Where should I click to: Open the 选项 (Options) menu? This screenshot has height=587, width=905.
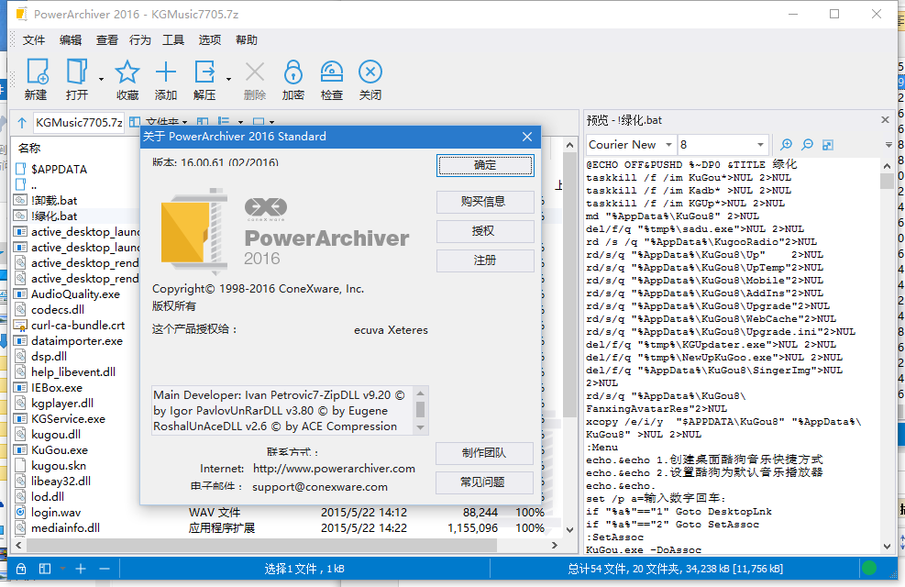[x=210, y=40]
